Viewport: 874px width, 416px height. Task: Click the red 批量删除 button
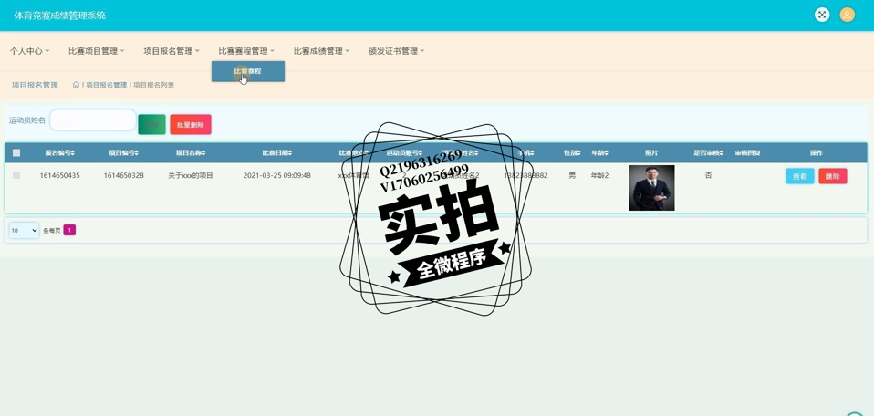tap(190, 125)
